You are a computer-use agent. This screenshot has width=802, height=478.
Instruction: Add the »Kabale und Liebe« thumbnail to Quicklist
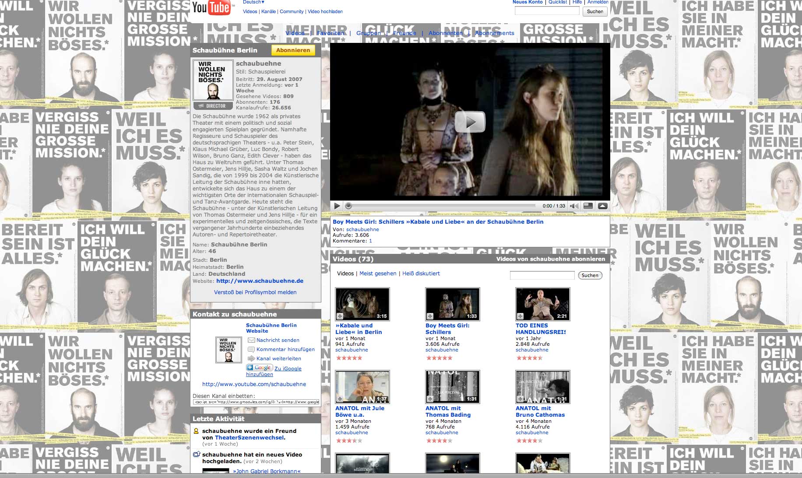(x=340, y=316)
